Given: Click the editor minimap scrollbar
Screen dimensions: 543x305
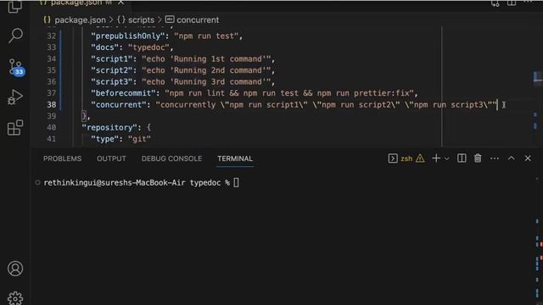Looking at the screenshot, I should pyautogui.click(x=537, y=86).
